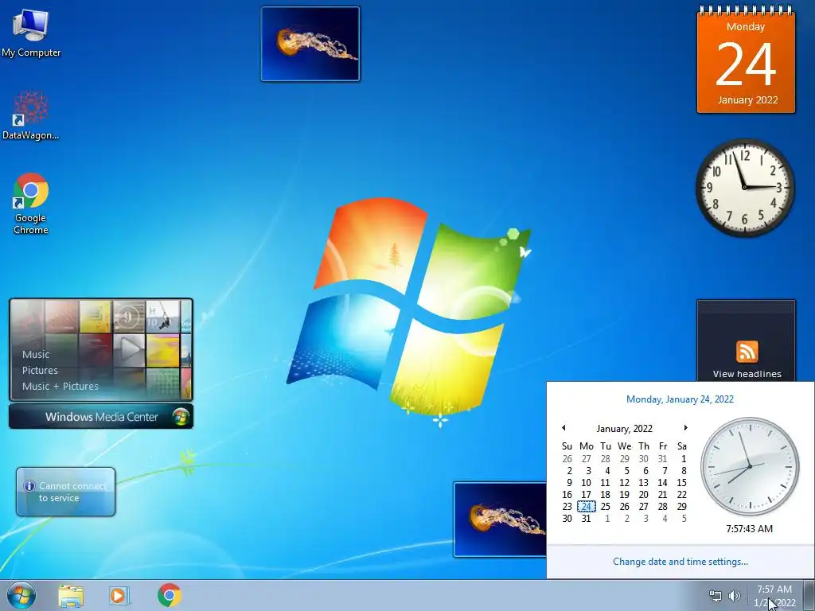Click the bottom jellyfish slideshow gadget

pyautogui.click(x=500, y=520)
